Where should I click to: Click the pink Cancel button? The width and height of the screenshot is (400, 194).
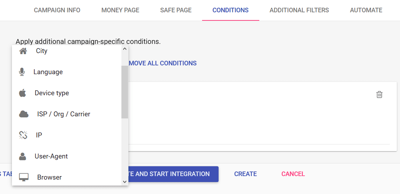293,174
